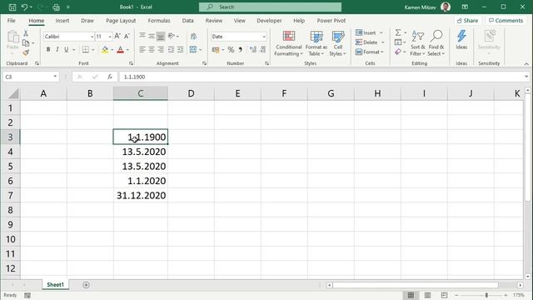Click the Comments button
This screenshot has height=300, width=533.
pyautogui.click(x=506, y=21)
